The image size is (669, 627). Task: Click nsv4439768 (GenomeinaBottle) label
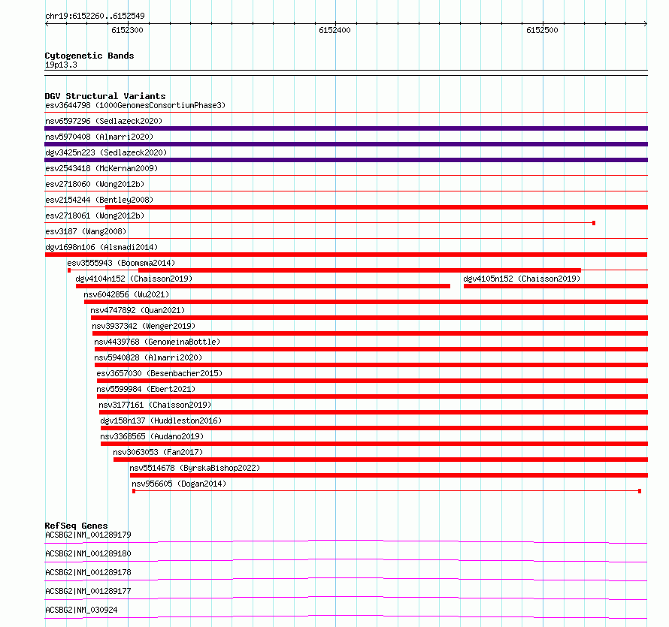click(157, 342)
